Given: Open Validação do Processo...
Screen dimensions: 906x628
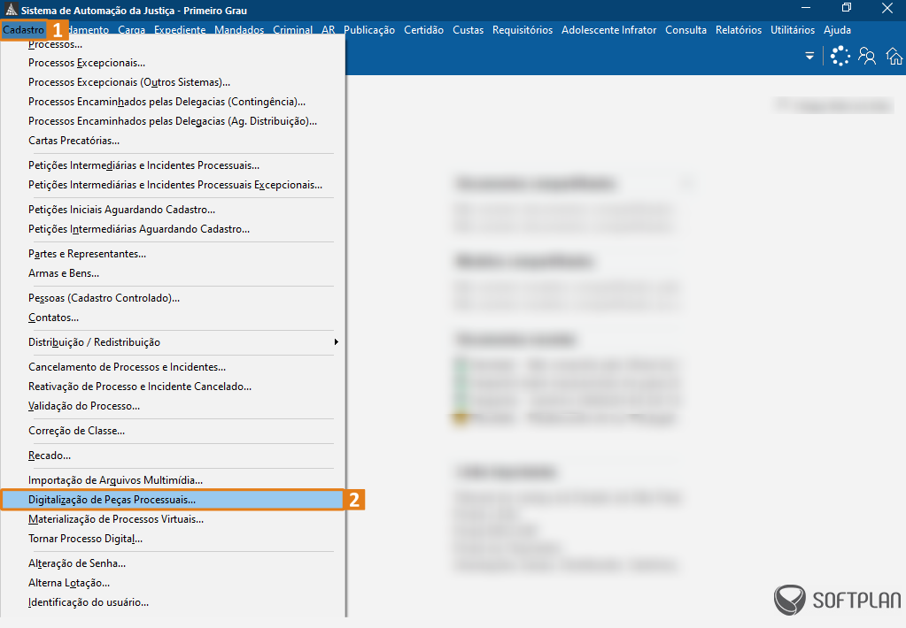Looking at the screenshot, I should tap(84, 406).
